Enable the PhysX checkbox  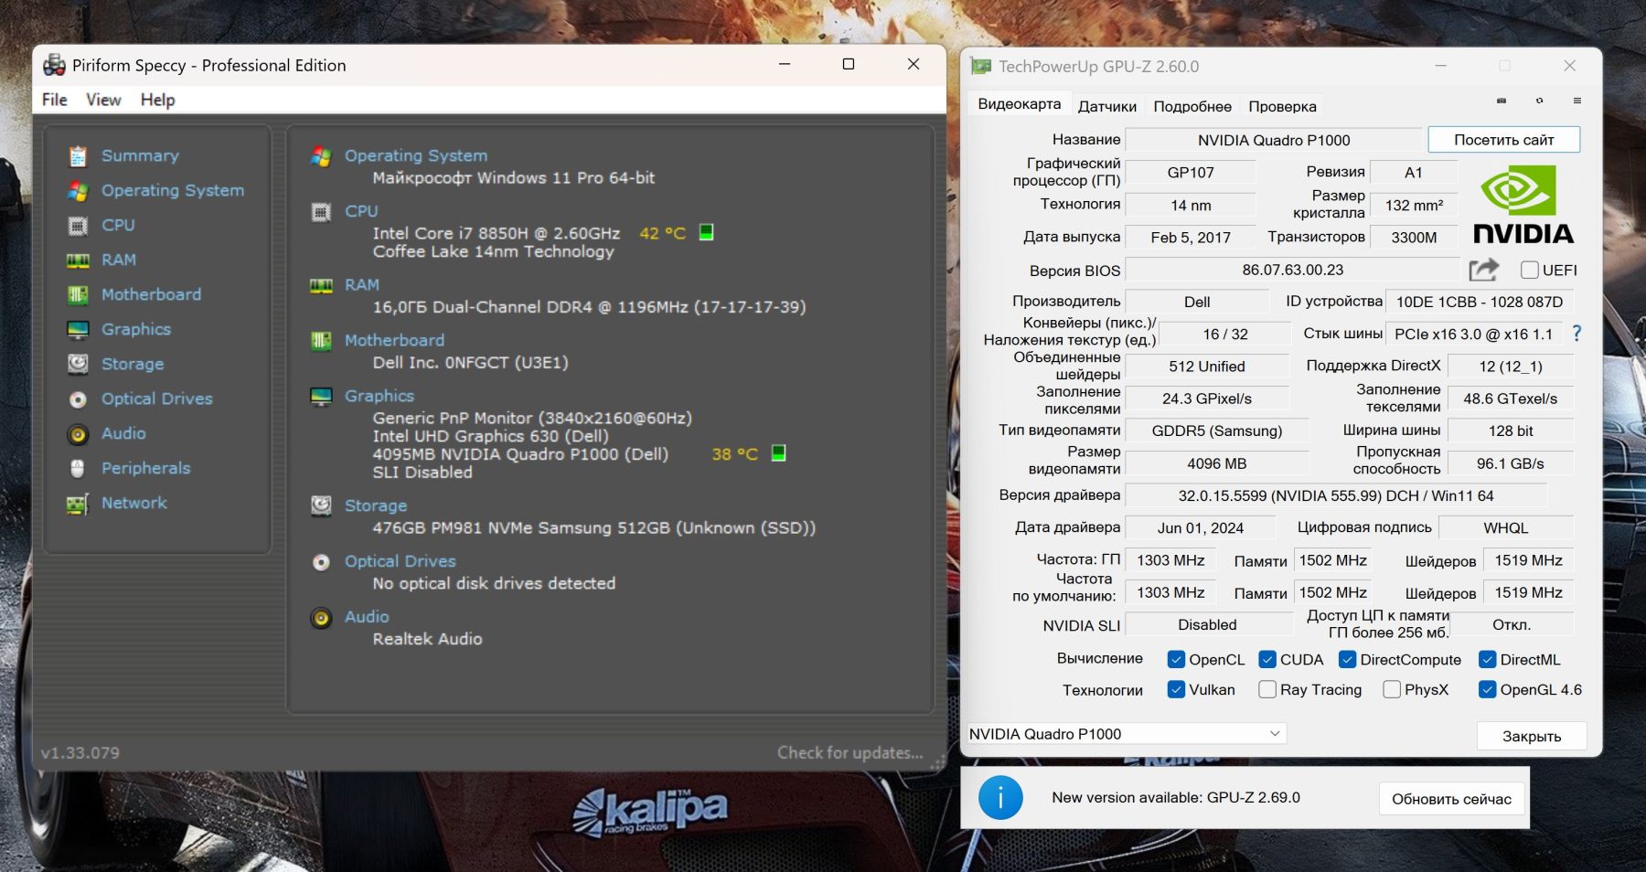tap(1392, 689)
